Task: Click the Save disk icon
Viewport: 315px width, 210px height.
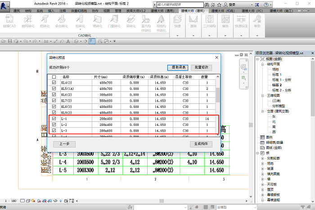Action: coord(10,41)
